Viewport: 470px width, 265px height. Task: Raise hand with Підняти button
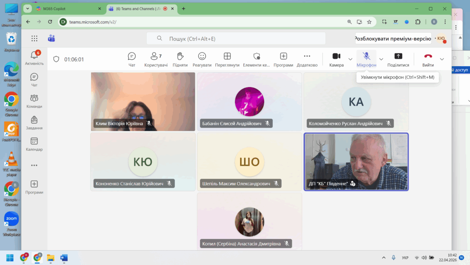click(180, 59)
